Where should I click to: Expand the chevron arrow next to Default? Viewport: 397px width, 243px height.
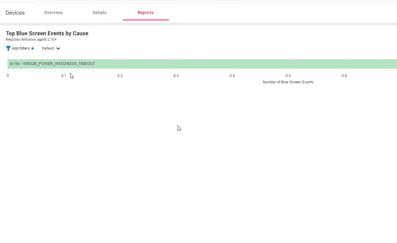coord(58,49)
